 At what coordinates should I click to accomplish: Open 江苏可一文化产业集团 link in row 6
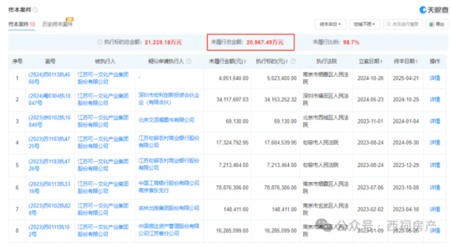[x=103, y=187]
